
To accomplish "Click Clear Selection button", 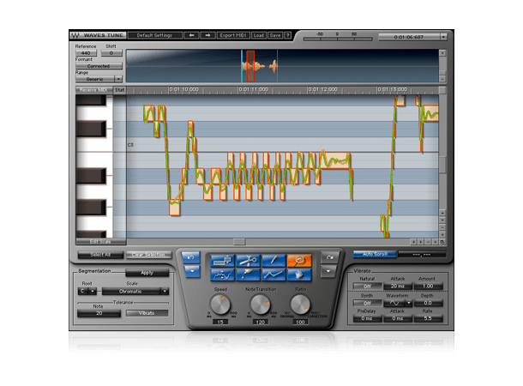I will 148,255.
